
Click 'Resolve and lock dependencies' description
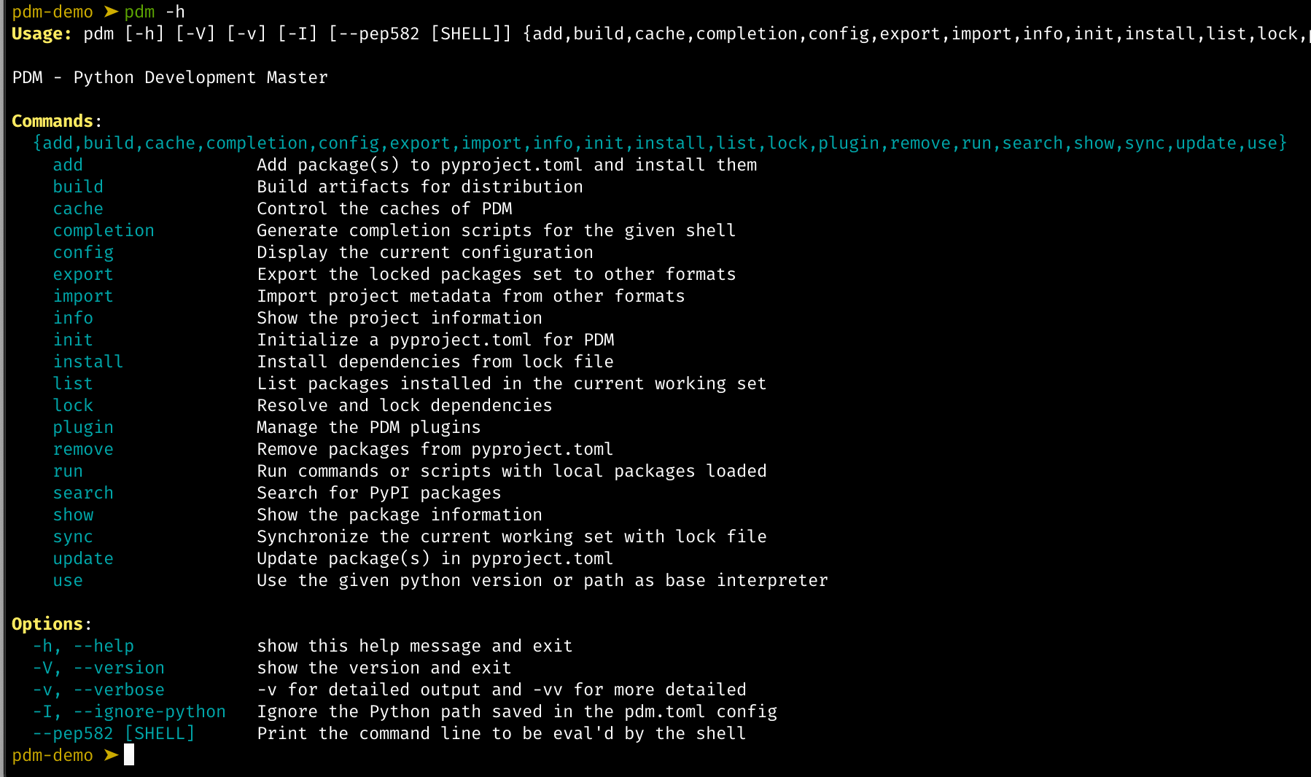404,405
